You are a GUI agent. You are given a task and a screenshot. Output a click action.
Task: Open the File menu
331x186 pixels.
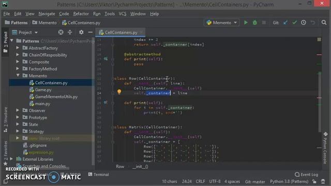coord(7,14)
